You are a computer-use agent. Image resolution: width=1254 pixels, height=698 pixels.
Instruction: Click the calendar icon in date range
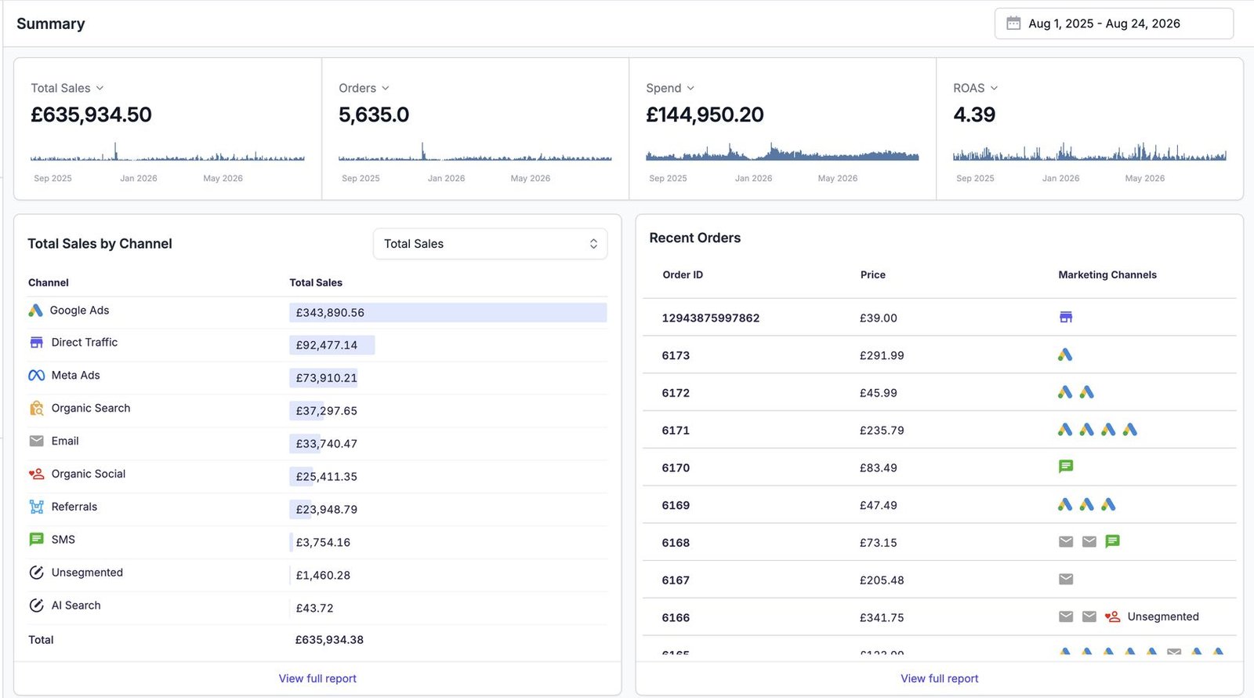click(x=1013, y=24)
